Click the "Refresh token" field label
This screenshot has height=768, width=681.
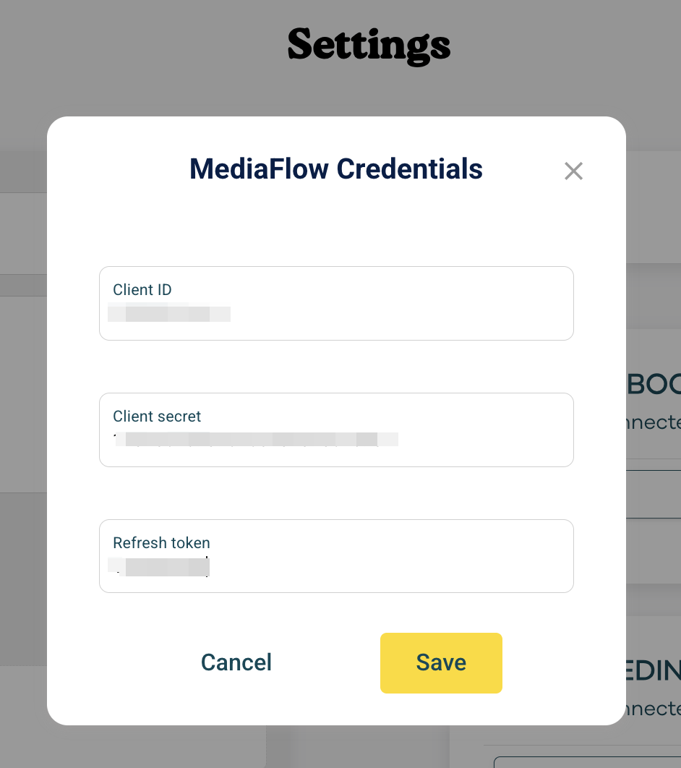click(x=161, y=543)
